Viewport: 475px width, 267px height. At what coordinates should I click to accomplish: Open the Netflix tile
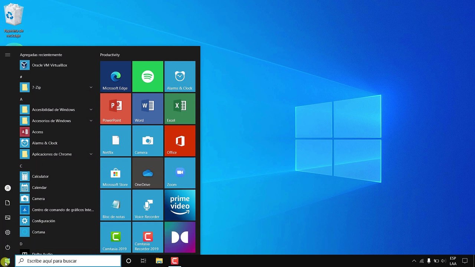click(x=115, y=141)
